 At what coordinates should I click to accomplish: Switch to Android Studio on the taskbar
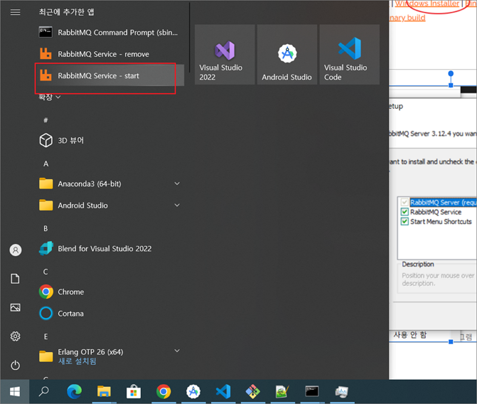coord(193,392)
